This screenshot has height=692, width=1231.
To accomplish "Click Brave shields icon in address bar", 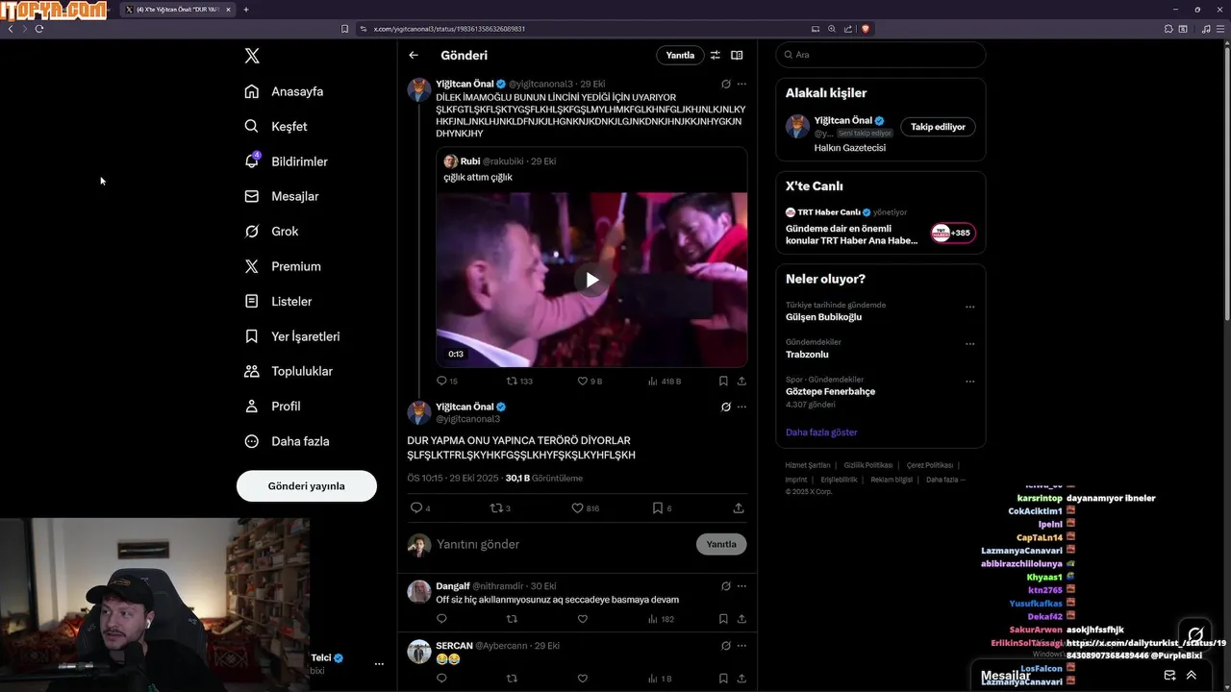I will coord(866,29).
